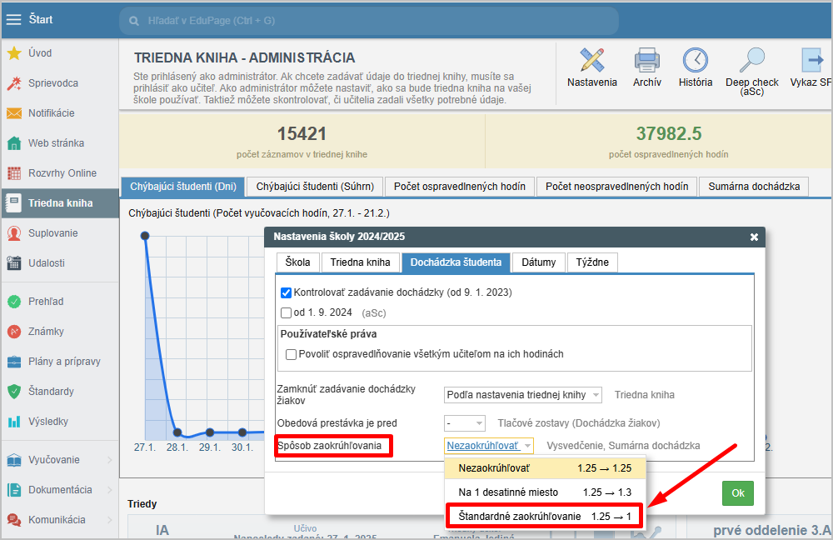Click Deep check magnifier icon
This screenshot has height=540, width=833.
tap(751, 61)
